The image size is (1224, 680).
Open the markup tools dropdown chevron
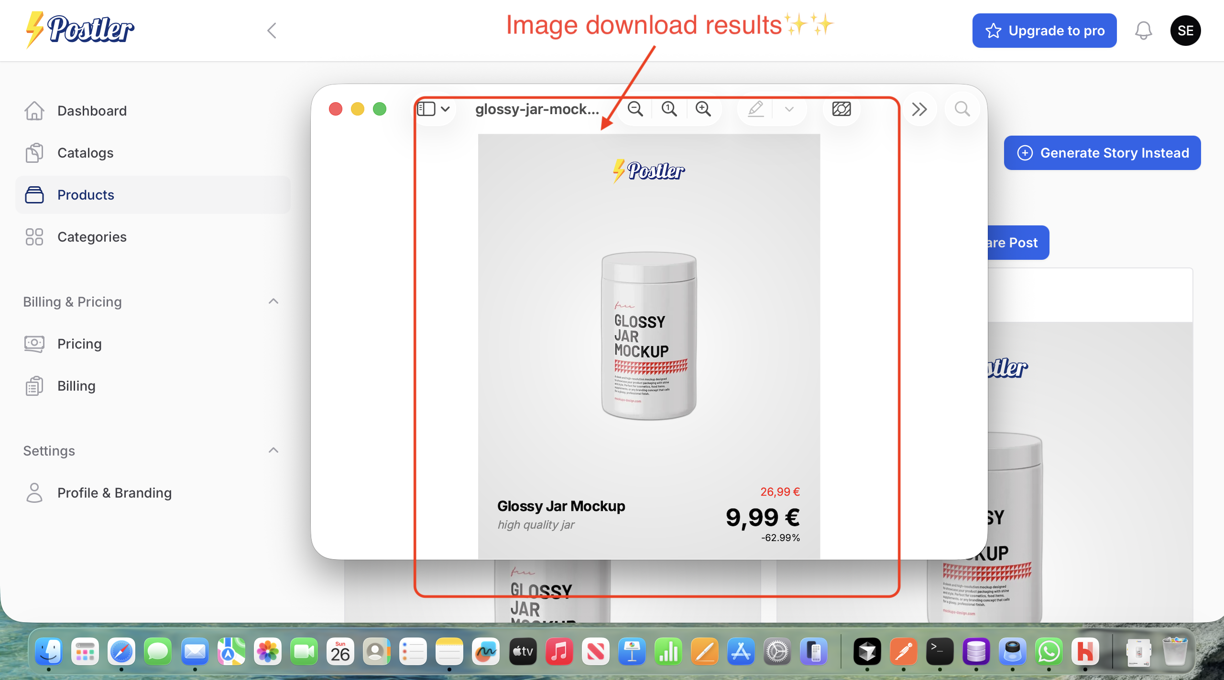coord(788,109)
